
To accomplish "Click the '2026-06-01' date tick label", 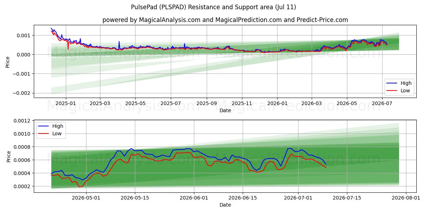I will tap(194, 198).
